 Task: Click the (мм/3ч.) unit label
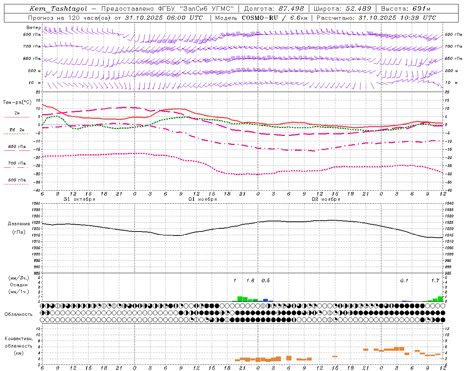18,278
